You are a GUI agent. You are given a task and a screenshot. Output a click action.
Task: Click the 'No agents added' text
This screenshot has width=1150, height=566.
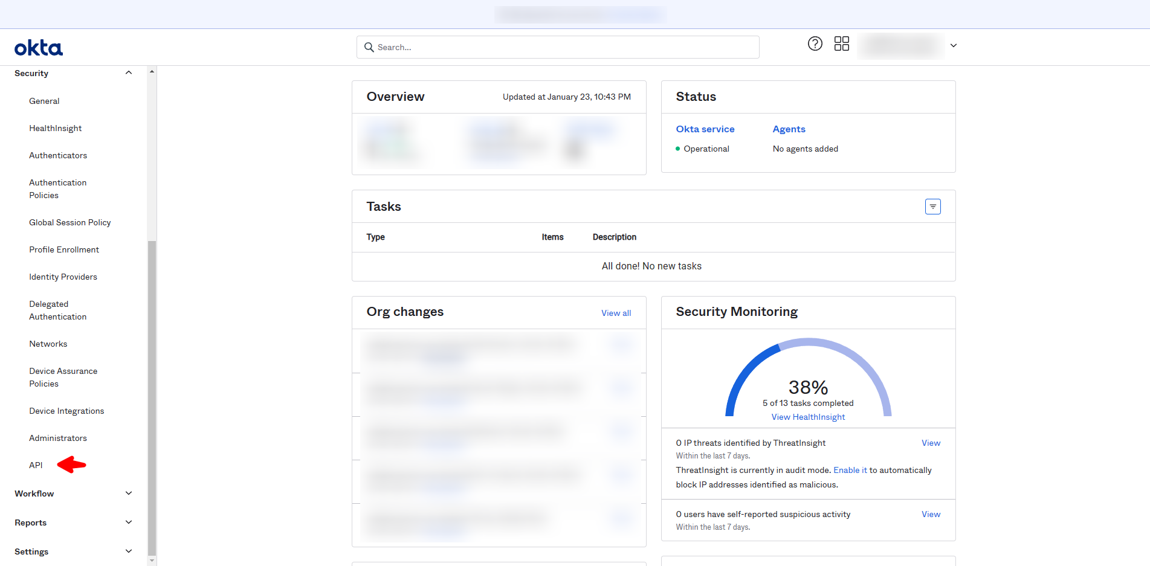pyautogui.click(x=805, y=149)
